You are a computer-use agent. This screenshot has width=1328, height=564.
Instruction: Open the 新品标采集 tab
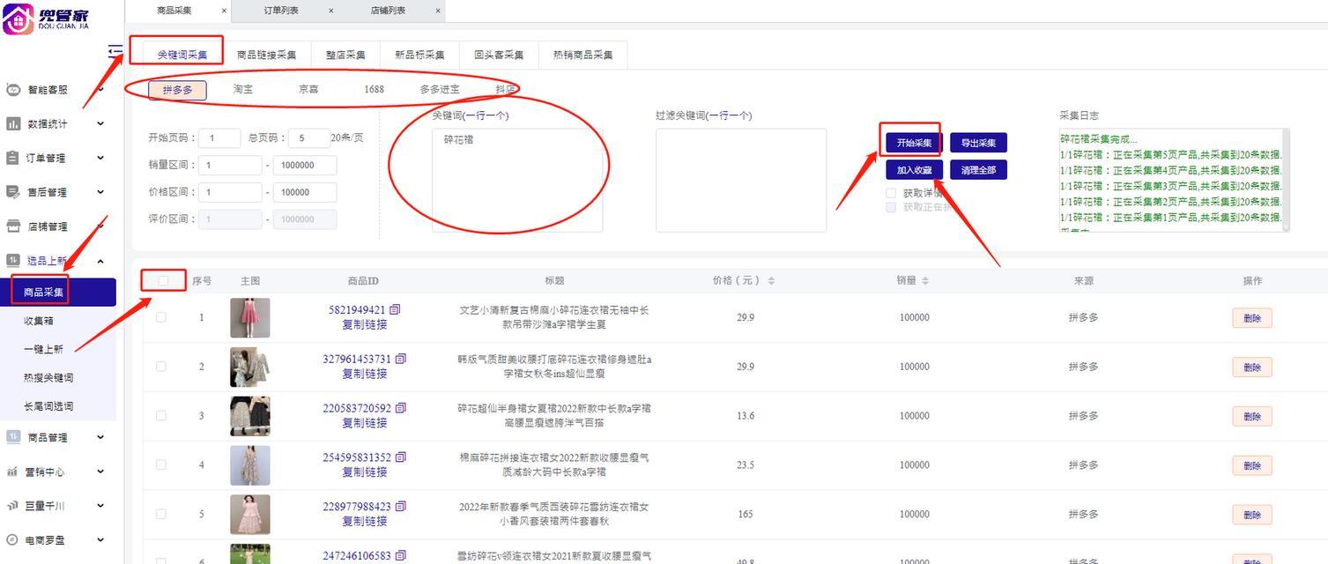(x=419, y=55)
